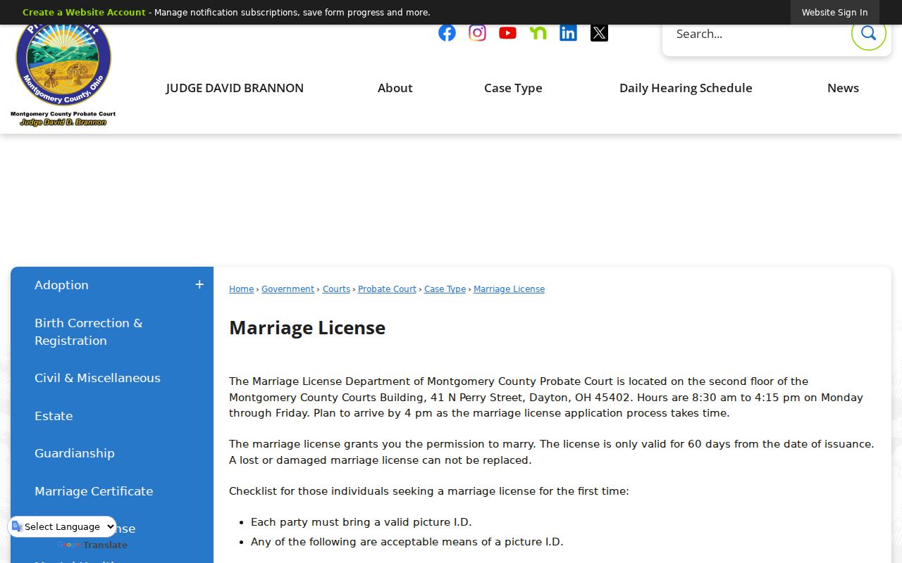The height and width of the screenshot is (563, 902).
Task: Open the JUDGE DAVID BRANNON menu
Action: (235, 88)
